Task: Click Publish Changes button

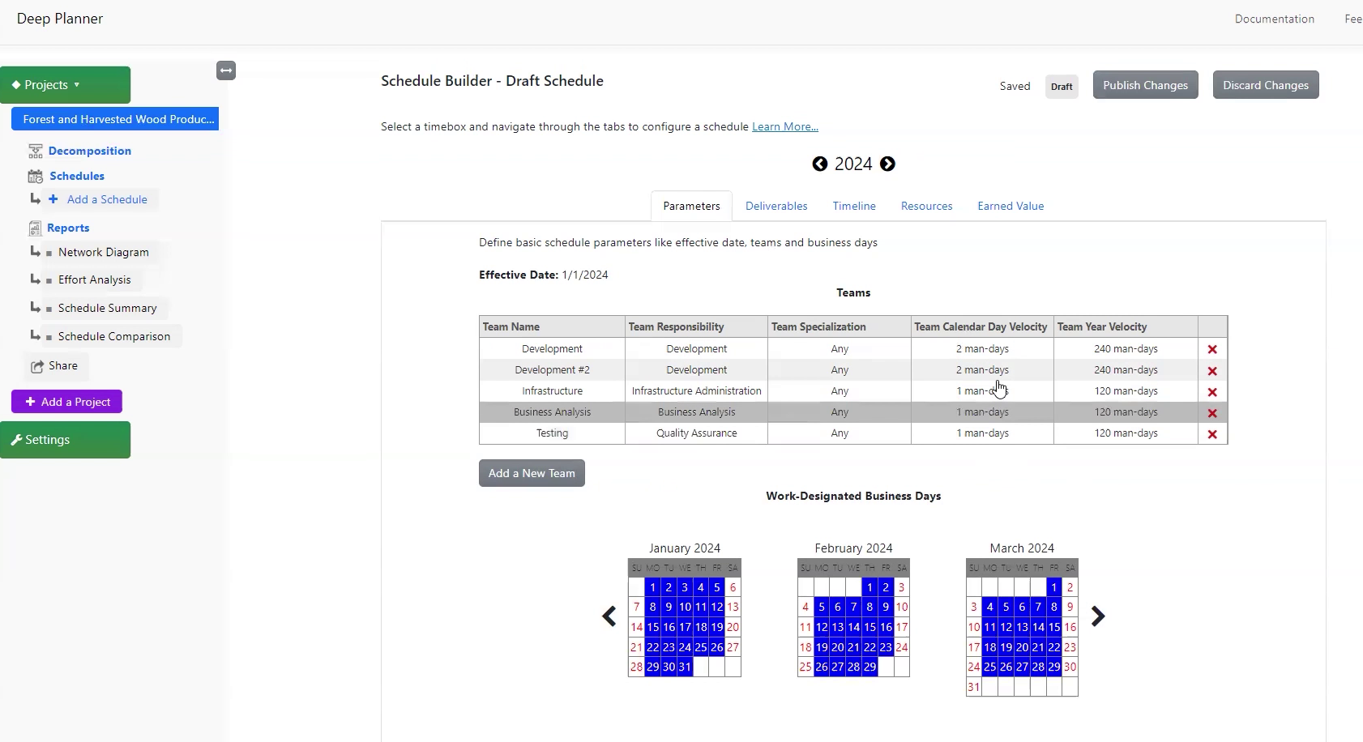Action: (x=1145, y=85)
